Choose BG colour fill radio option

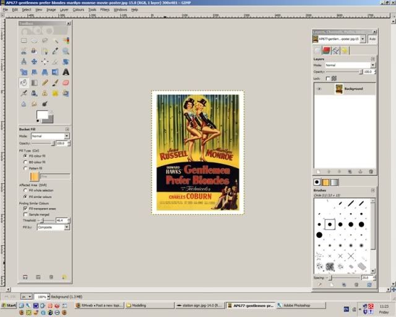[x=25, y=162]
